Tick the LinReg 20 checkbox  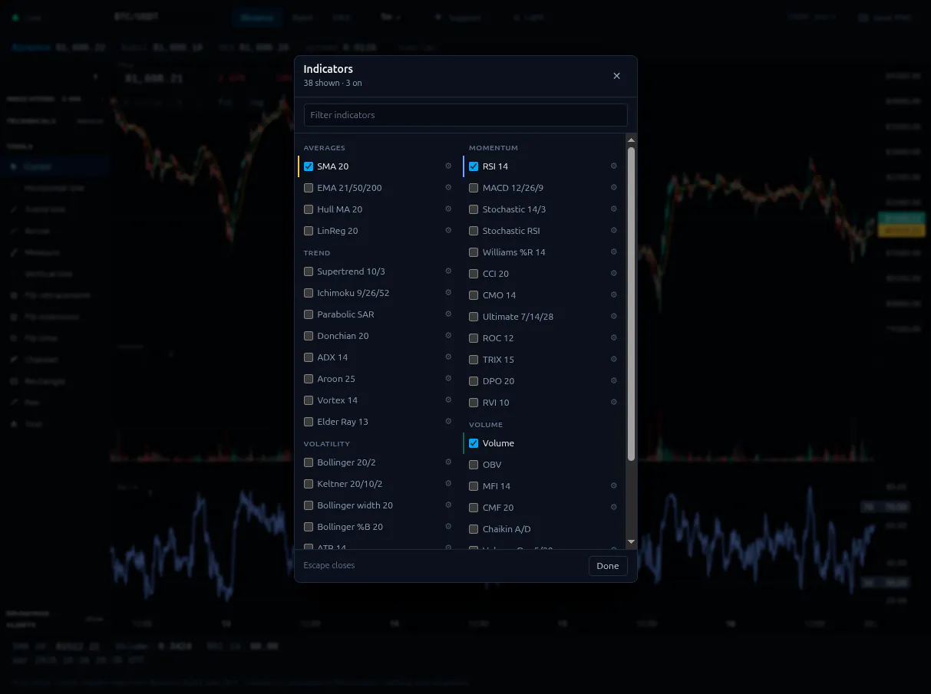[x=309, y=231]
